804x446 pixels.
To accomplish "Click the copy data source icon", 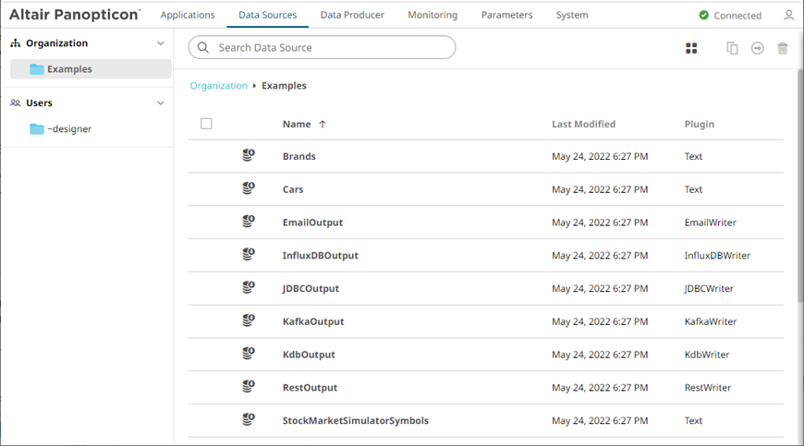I will point(732,48).
